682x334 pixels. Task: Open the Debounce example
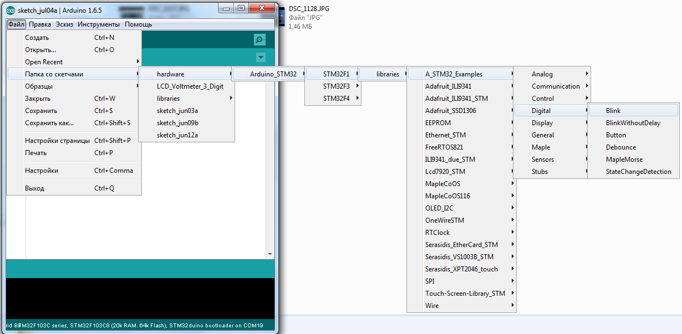[633, 147]
